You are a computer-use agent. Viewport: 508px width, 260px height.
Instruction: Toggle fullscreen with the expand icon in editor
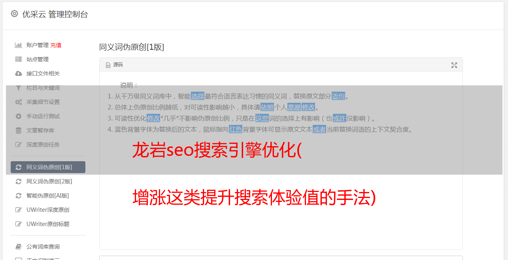454,65
